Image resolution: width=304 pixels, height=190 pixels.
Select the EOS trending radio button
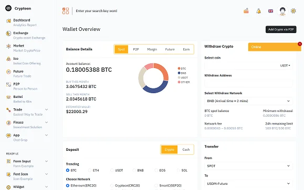[x=156, y=170]
